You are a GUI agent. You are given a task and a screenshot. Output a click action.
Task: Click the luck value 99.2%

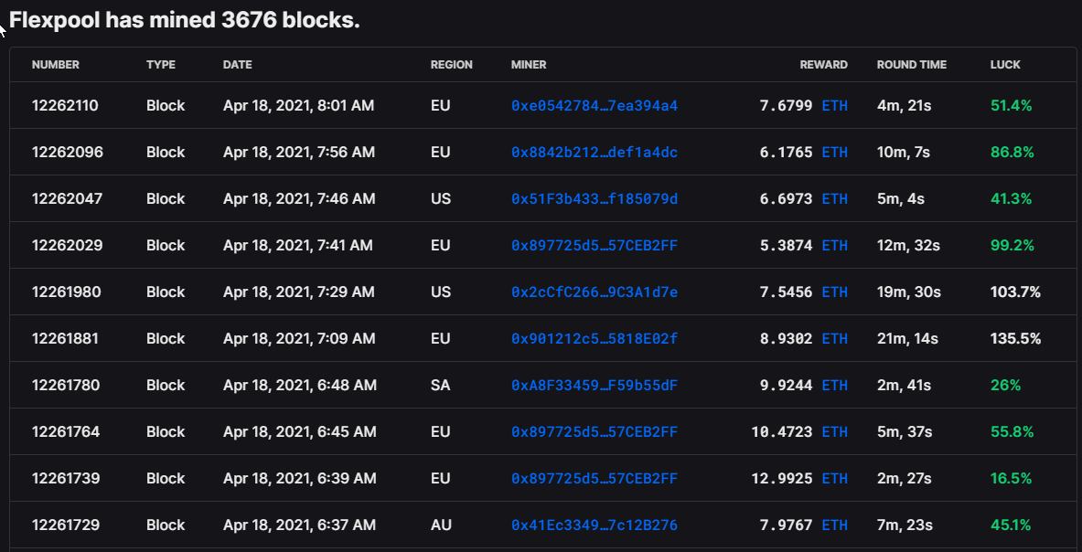click(1012, 245)
